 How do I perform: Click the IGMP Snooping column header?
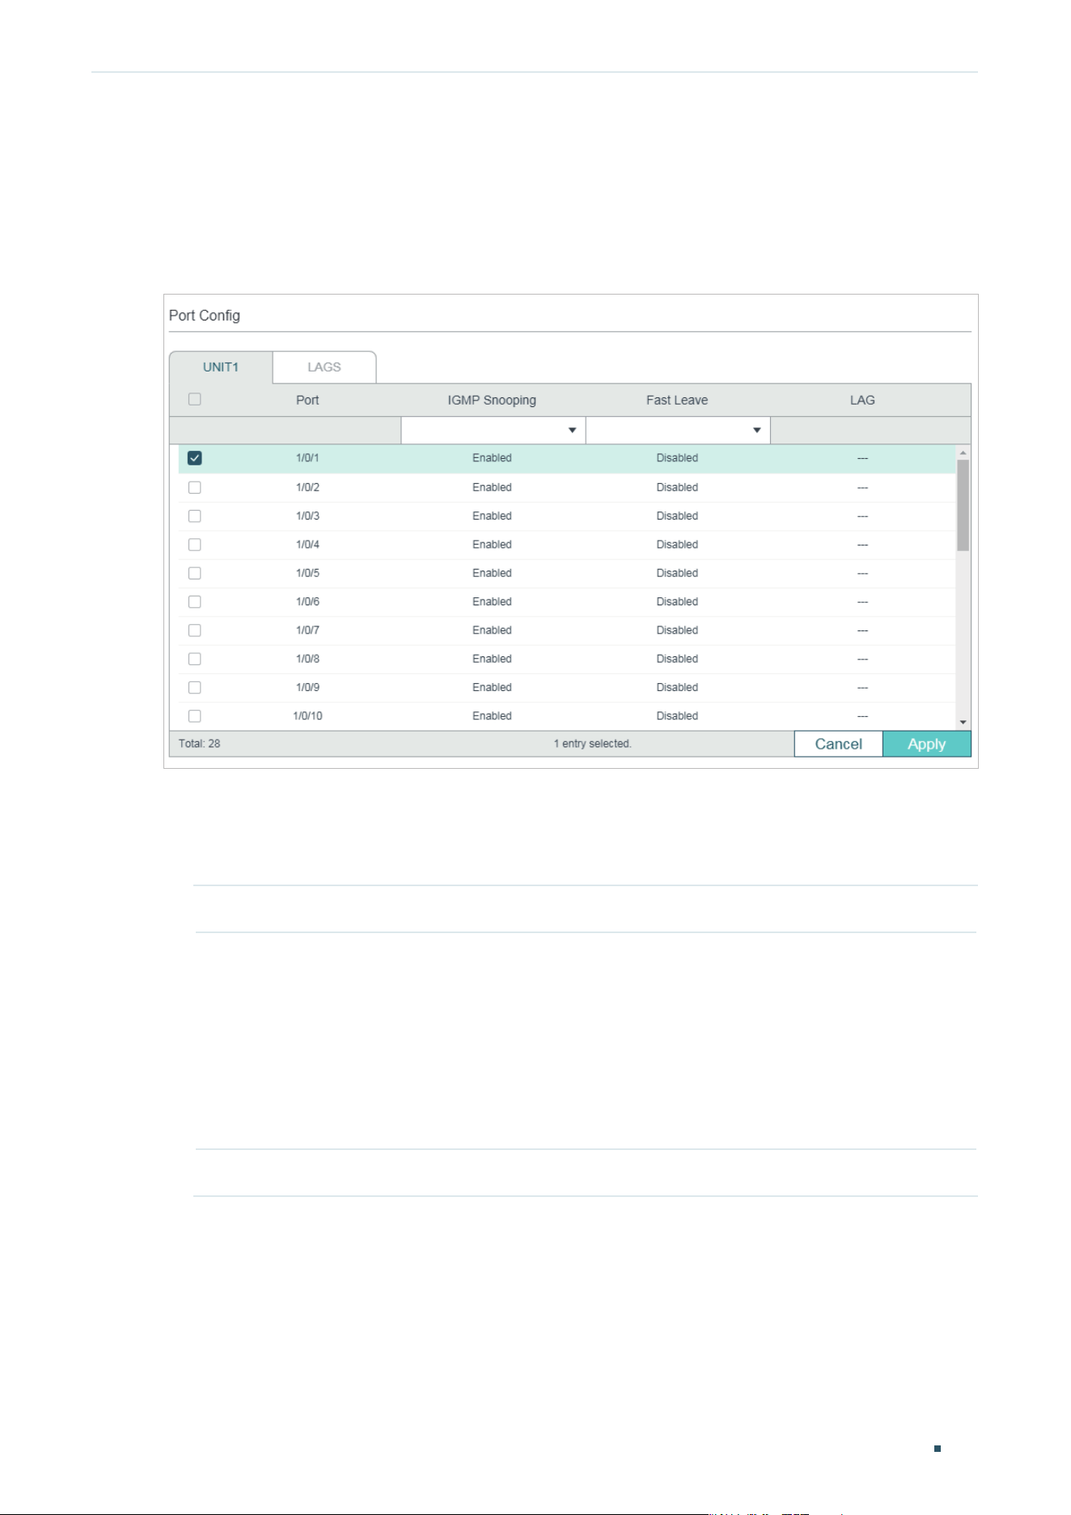(492, 400)
